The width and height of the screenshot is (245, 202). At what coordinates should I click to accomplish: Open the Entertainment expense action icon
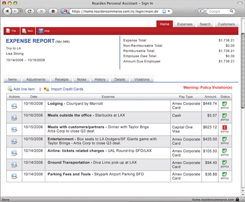click(x=14, y=141)
